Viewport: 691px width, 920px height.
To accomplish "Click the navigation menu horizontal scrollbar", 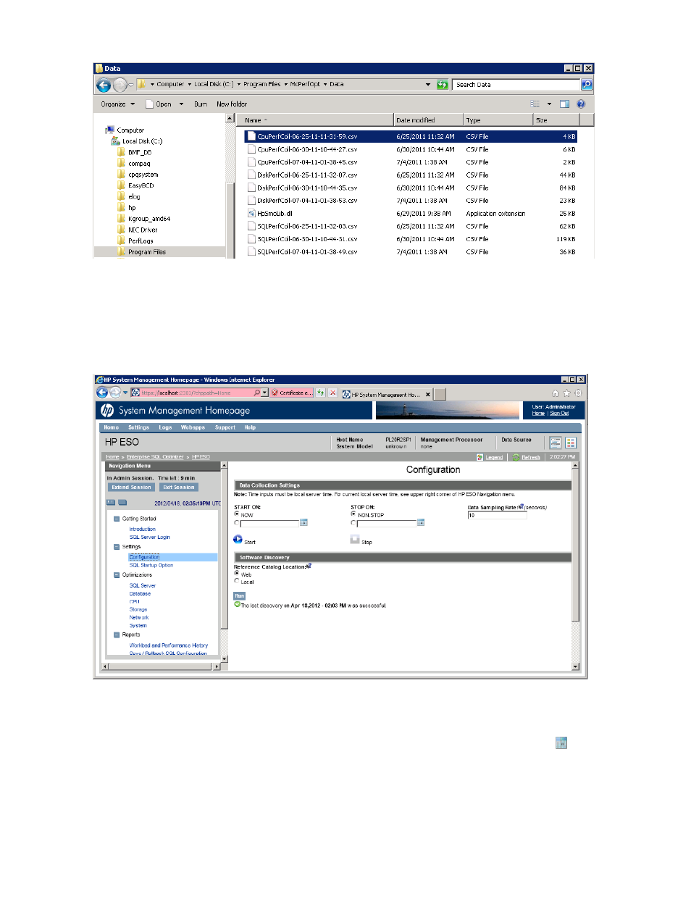I will (x=161, y=666).
